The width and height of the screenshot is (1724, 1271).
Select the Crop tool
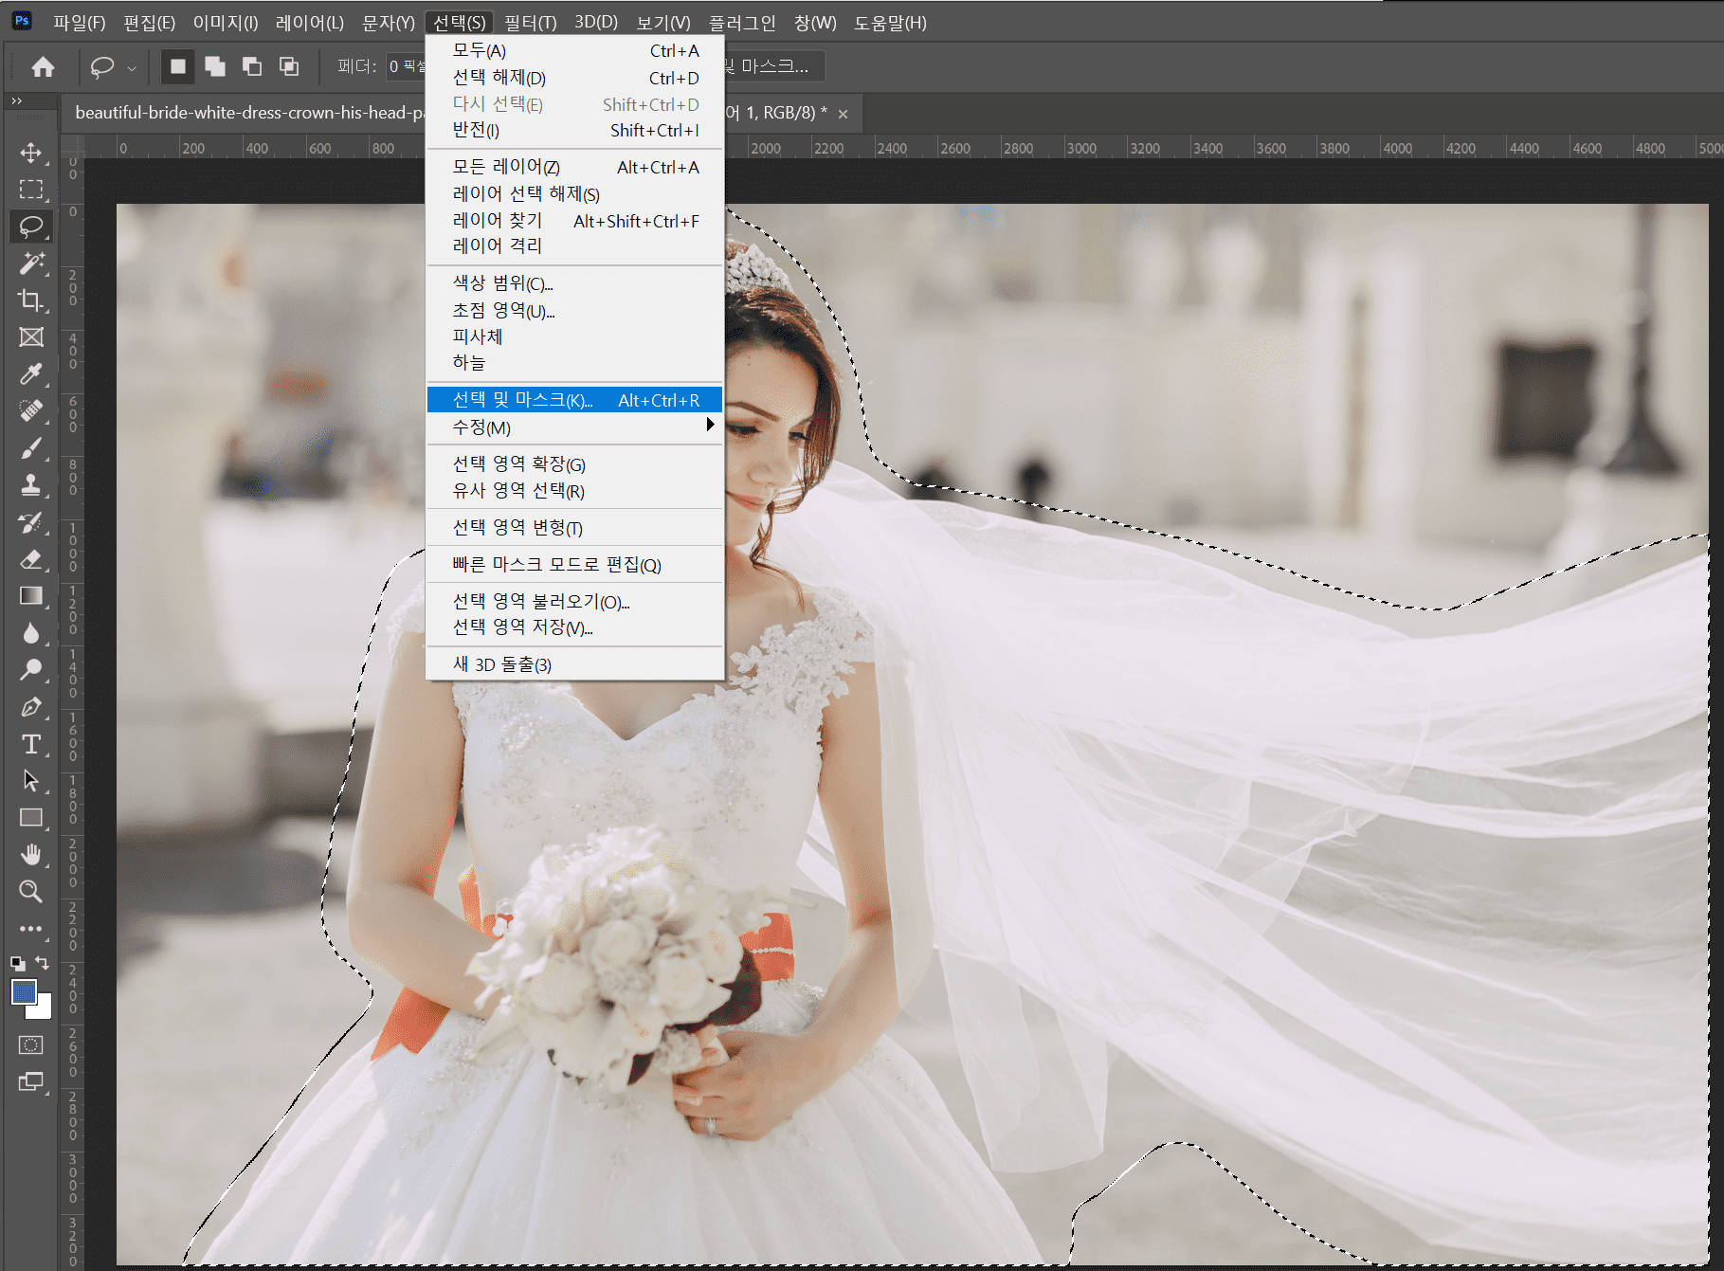tap(31, 300)
